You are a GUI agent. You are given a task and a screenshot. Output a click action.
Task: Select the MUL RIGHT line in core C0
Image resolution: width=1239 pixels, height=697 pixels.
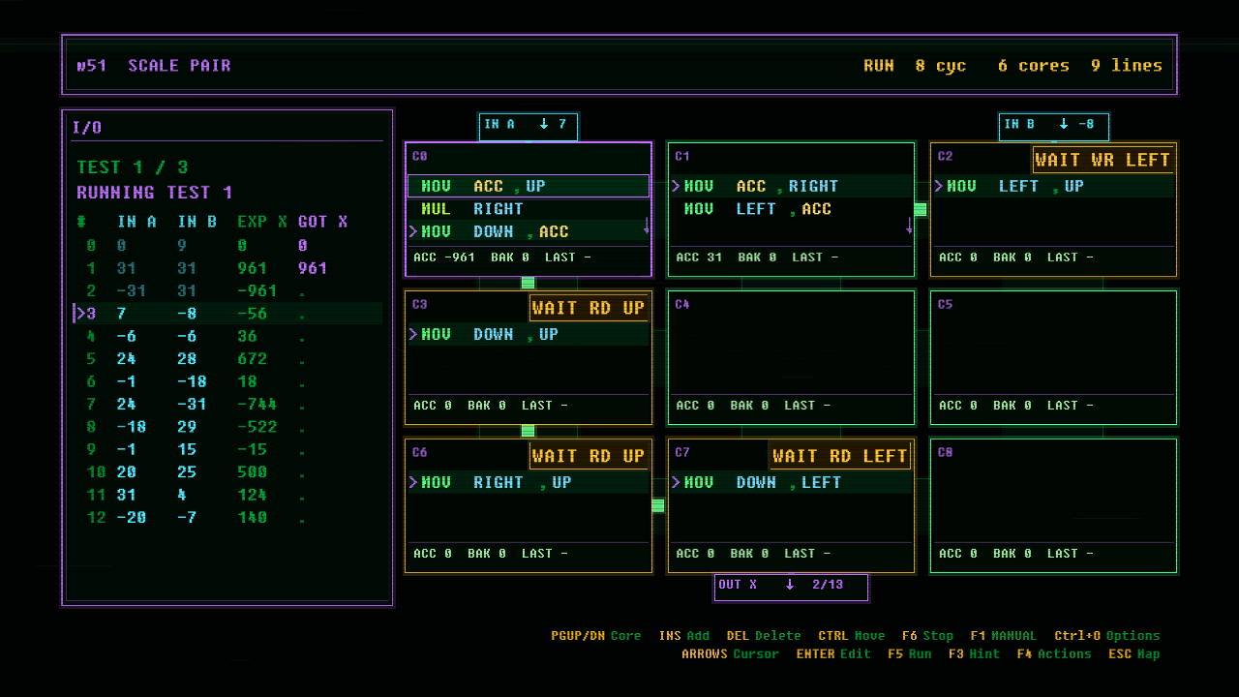pyautogui.click(x=528, y=209)
